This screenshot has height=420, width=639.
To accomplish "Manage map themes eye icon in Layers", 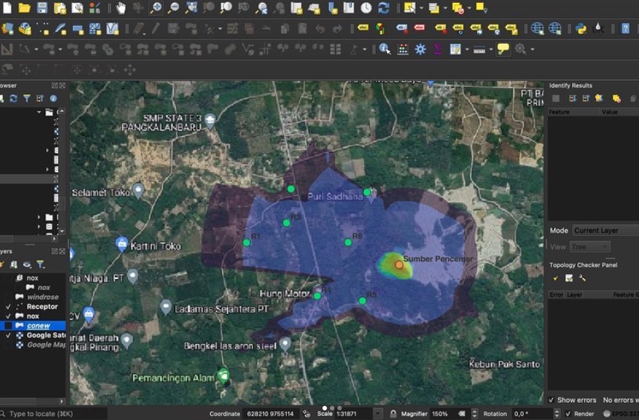I will [x=27, y=265].
